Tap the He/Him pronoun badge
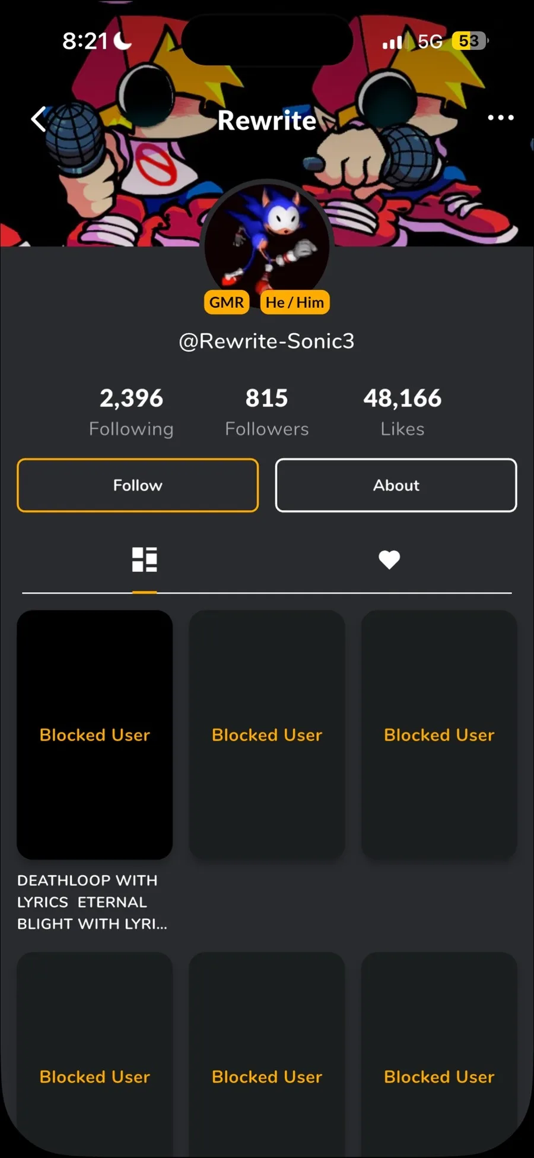This screenshot has width=534, height=1158. [295, 302]
